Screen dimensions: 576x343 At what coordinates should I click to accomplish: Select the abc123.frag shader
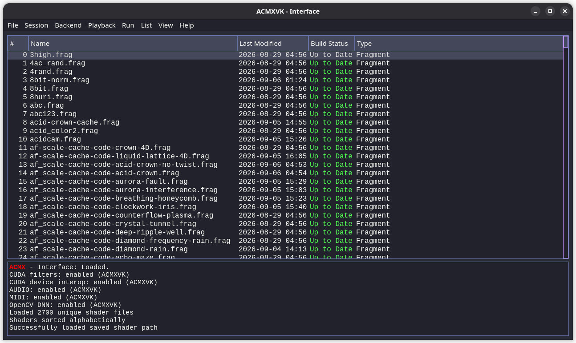pyautogui.click(x=285, y=114)
